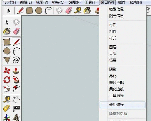The height and width of the screenshot is (121, 151).
Task: Select the pink Eraser in the top horizontal toolbar
Action: [69, 11]
